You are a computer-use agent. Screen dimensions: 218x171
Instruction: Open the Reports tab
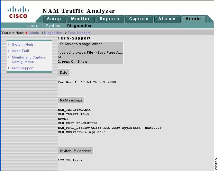(x=109, y=19)
